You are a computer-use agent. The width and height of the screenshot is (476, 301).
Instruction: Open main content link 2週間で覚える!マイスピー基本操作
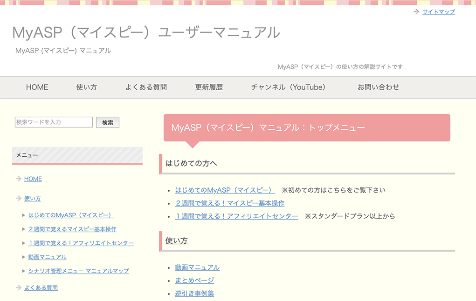(x=230, y=203)
